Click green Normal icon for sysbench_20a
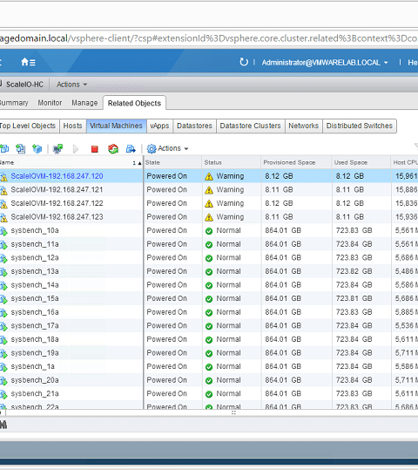418x470 pixels. click(209, 381)
